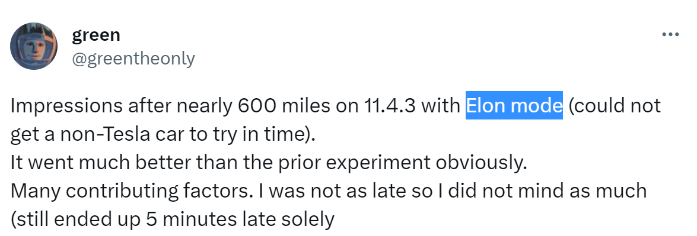Open the three-dot more options menu

(x=670, y=34)
